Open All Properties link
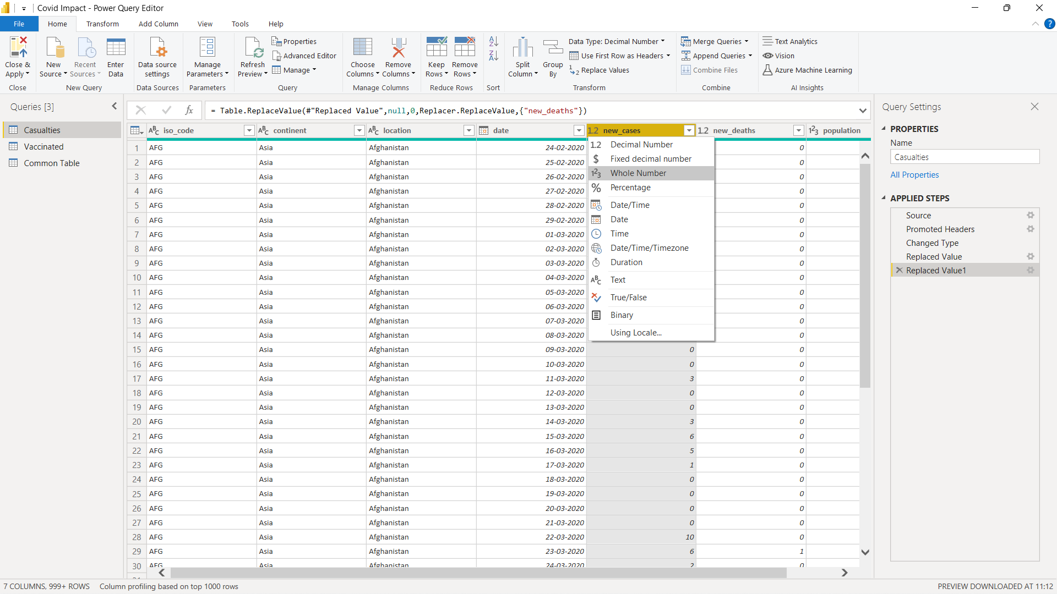1057x594 pixels. [x=914, y=174]
